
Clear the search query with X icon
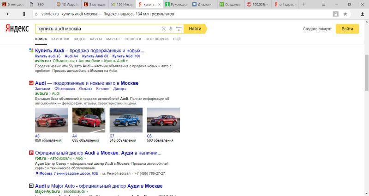pyautogui.click(x=164, y=29)
